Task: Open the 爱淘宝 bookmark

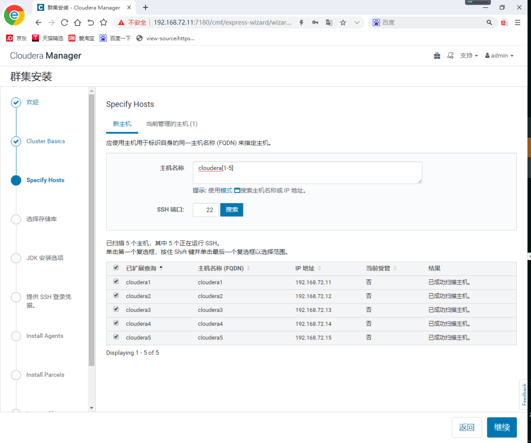Action: pyautogui.click(x=81, y=38)
